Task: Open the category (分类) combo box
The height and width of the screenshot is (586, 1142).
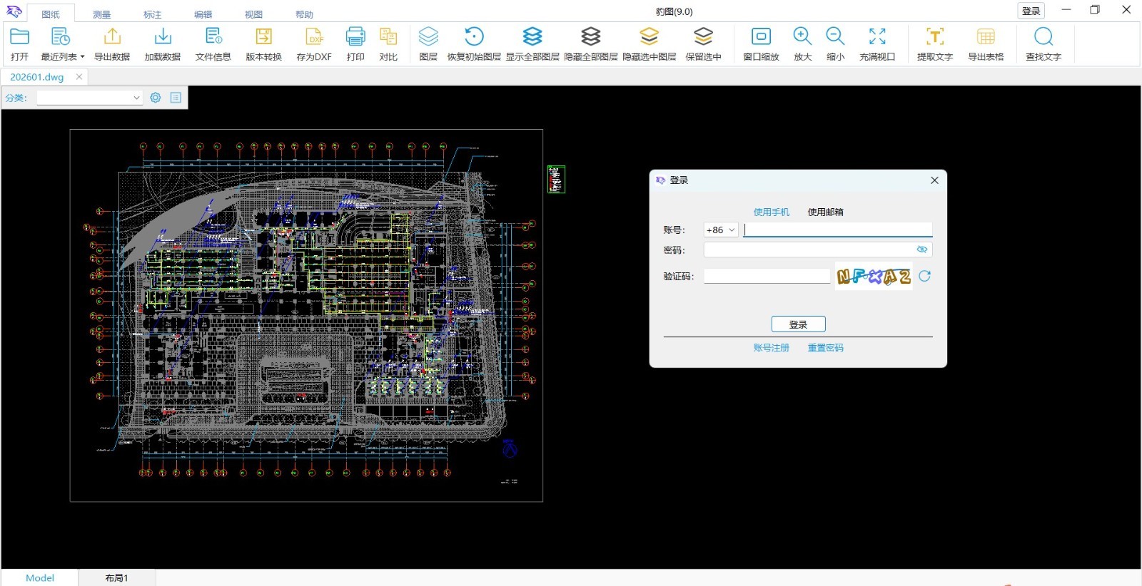Action: pos(89,98)
